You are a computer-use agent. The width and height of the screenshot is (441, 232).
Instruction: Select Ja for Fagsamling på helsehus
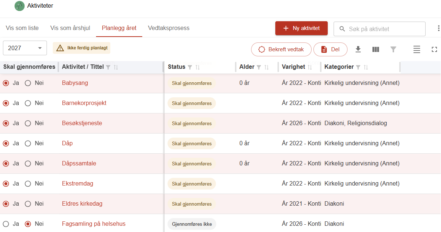coord(5,224)
